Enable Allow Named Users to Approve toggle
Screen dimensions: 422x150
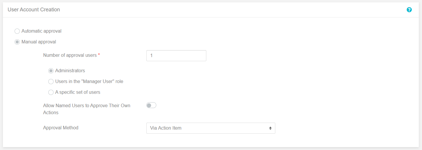coord(151,105)
